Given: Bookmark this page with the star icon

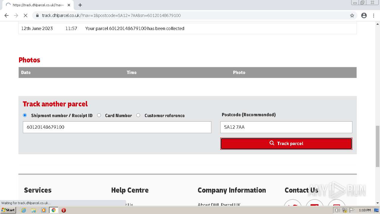Looking at the screenshot, I should tap(352, 15).
